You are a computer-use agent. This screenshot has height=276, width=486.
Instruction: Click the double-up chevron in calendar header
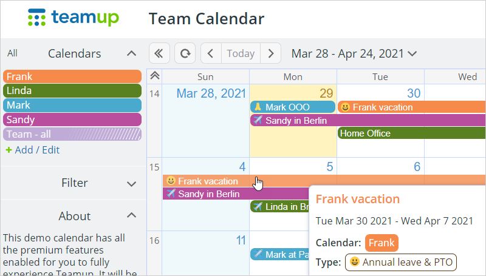(x=155, y=76)
